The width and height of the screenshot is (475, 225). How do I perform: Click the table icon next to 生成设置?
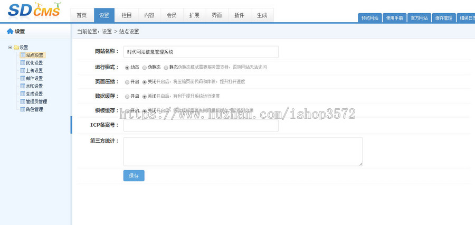coord(23,93)
